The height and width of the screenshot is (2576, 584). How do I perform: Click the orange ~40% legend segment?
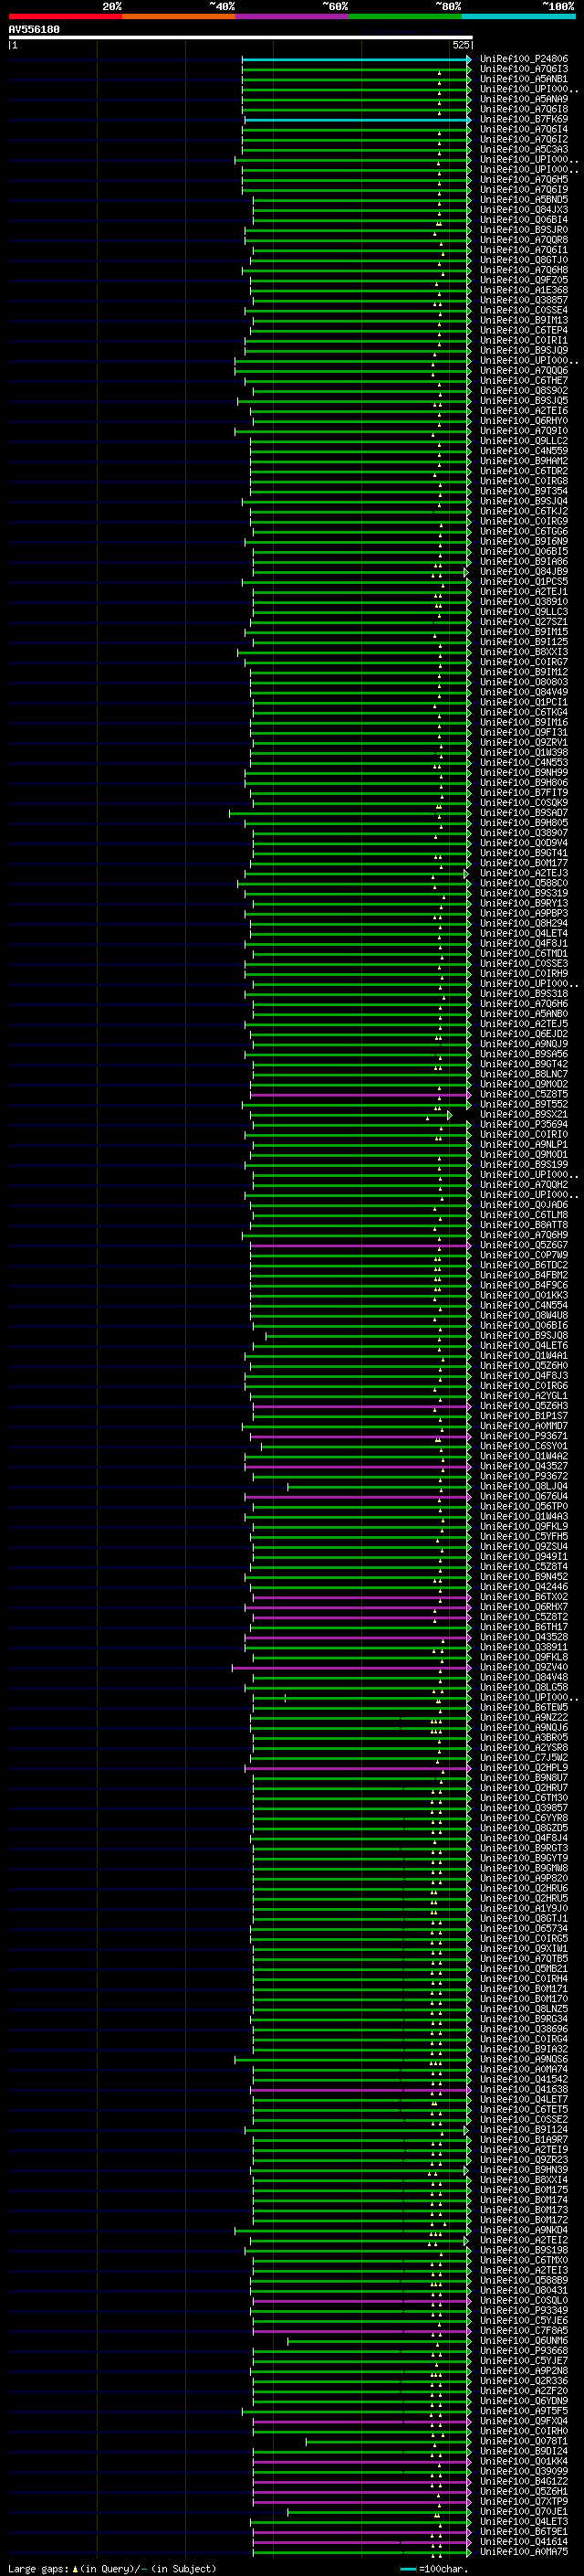(179, 16)
